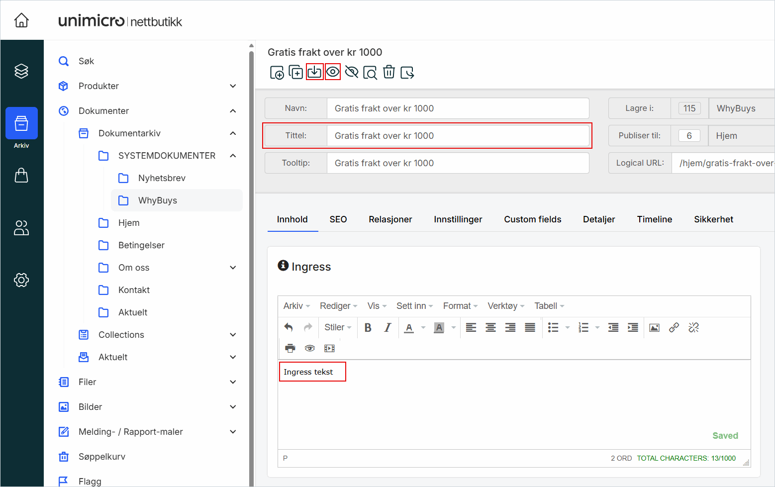Expand the Produkter menu section

pos(233,86)
